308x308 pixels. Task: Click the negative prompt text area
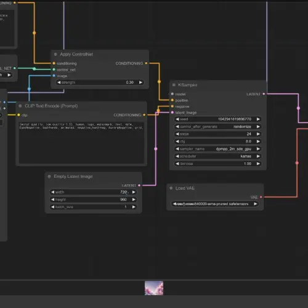[81, 143]
